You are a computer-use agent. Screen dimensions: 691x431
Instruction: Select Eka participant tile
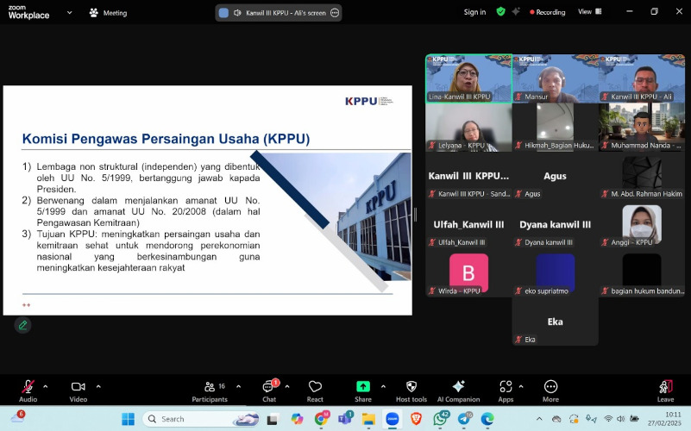pos(556,322)
